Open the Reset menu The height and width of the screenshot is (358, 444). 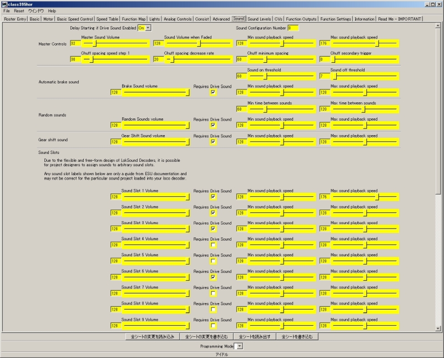19,11
